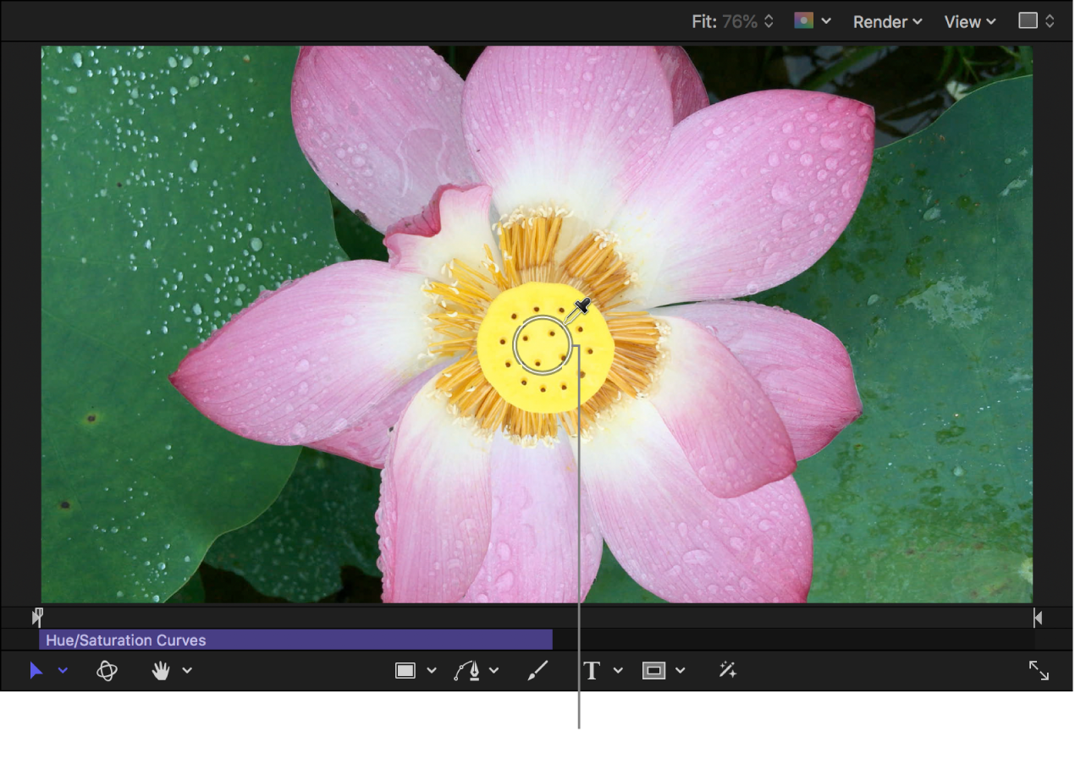
Task: Click the Adjust Item wand icon
Action: (726, 670)
